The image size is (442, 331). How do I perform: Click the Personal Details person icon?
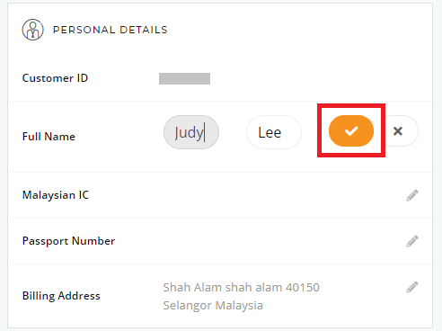[32, 30]
